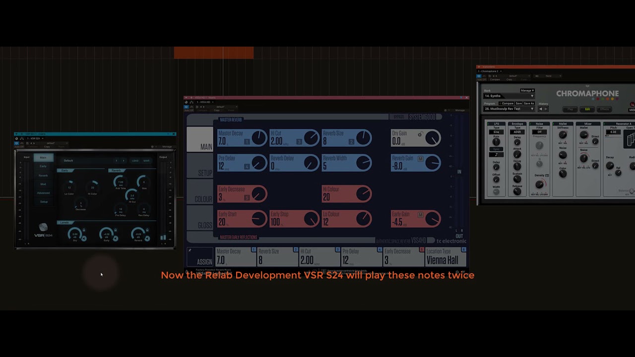
Task: Select the Reverb Size focus field at bottom
Action: click(x=278, y=257)
